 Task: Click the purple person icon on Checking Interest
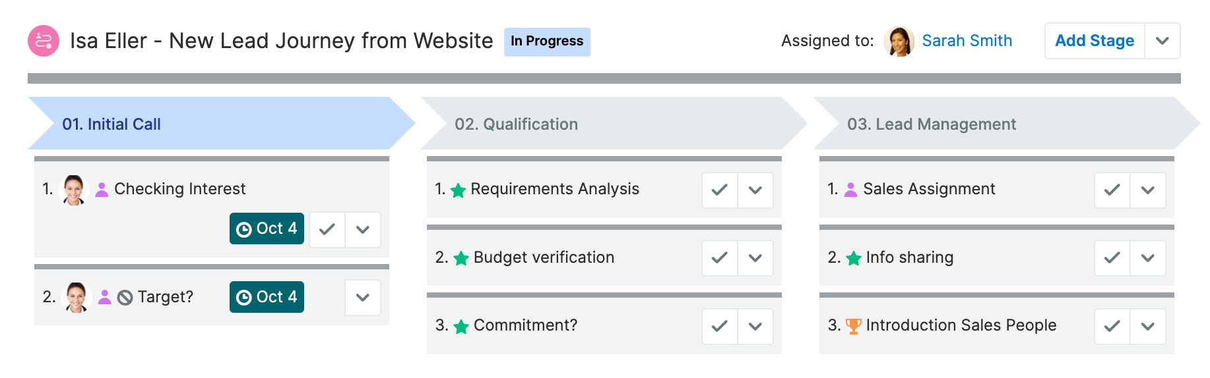(102, 190)
